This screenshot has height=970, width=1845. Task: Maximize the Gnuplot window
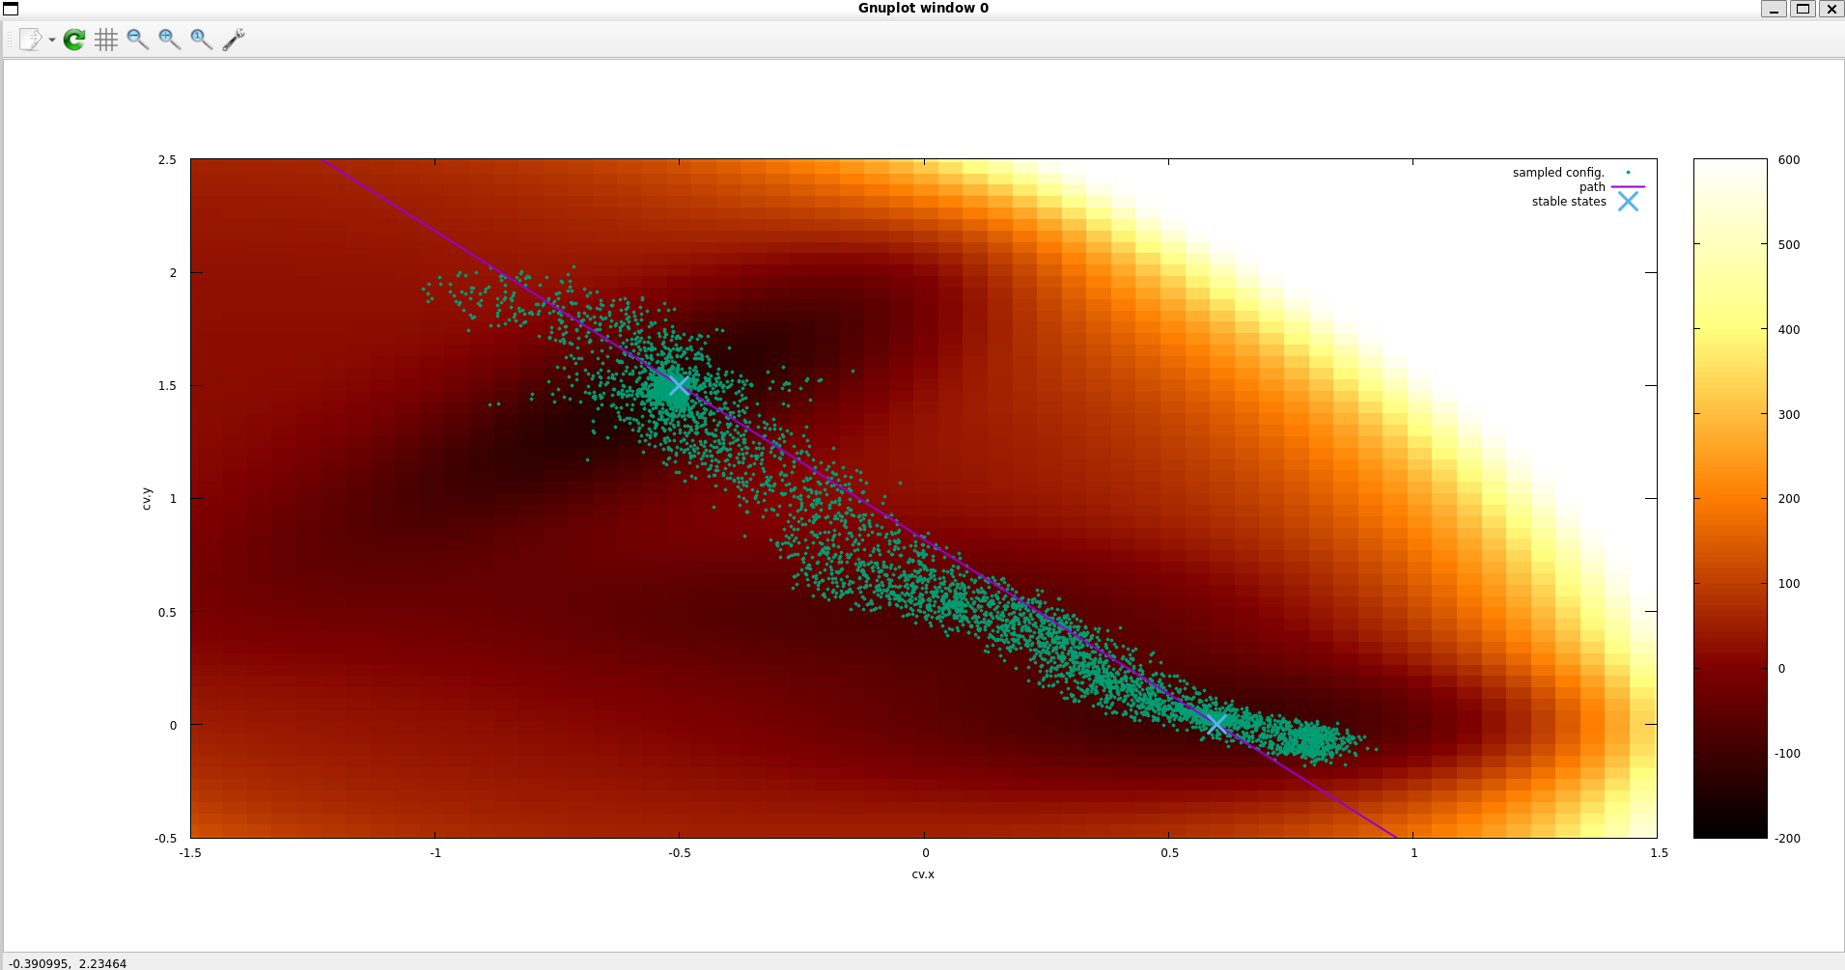[1803, 9]
